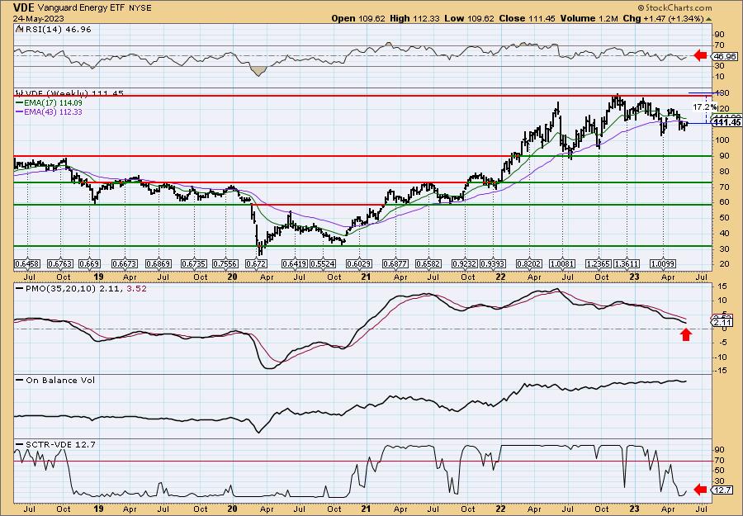Click the 0.6582 dividend value
The height and width of the screenshot is (516, 743).
pyautogui.click(x=428, y=263)
